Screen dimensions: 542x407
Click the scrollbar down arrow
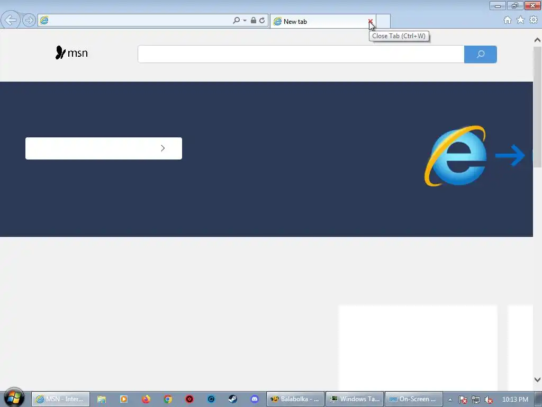tap(537, 379)
